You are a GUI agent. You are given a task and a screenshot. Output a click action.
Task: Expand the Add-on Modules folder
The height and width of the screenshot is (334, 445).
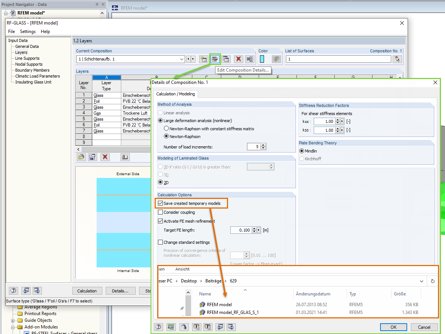tap(13, 327)
